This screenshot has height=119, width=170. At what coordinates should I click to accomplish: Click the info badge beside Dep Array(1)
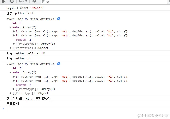point(59,19)
